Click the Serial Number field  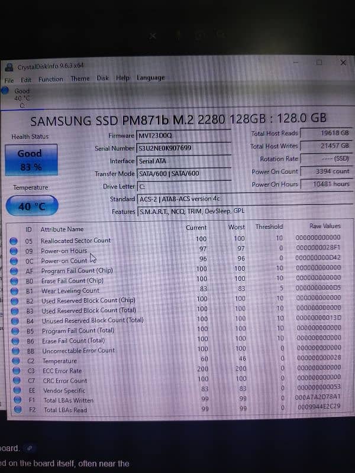pos(184,148)
